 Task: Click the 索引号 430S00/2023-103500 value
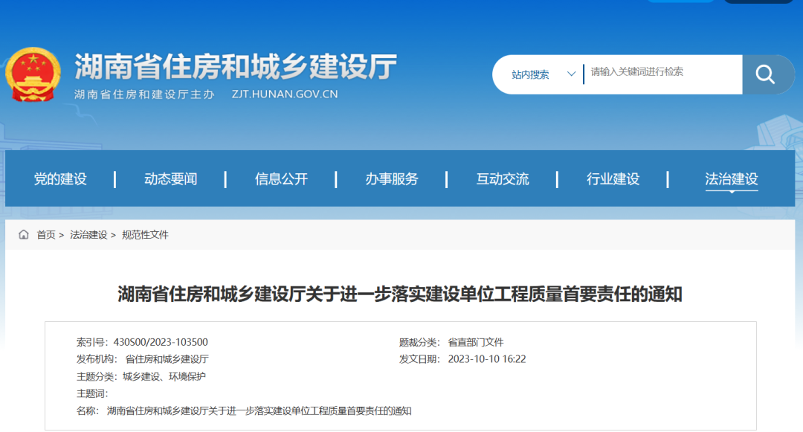(x=160, y=342)
